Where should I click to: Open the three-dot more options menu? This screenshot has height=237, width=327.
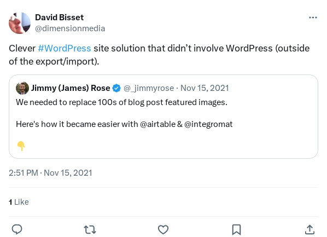click(313, 18)
